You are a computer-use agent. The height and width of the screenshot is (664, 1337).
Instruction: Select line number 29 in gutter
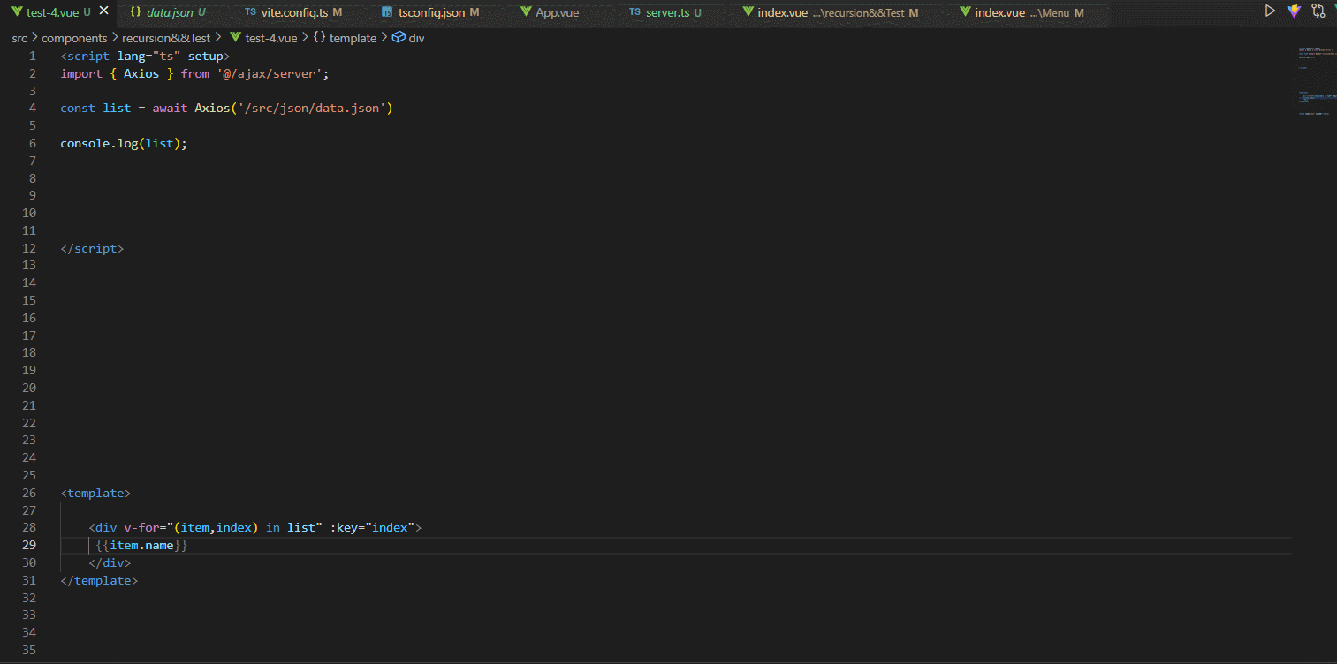coord(30,545)
